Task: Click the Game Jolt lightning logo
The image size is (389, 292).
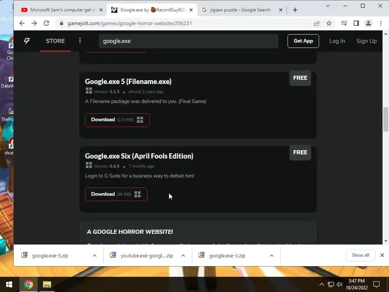Action: [x=27, y=41]
